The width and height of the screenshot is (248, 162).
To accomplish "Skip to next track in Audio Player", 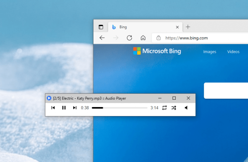I will pyautogui.click(x=75, y=108).
